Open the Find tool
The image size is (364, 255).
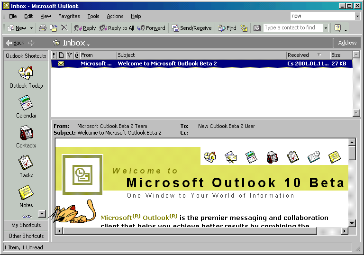pyautogui.click(x=227, y=28)
